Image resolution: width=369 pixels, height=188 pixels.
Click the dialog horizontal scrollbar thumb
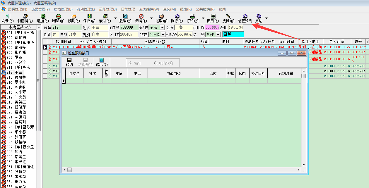(x=69, y=170)
